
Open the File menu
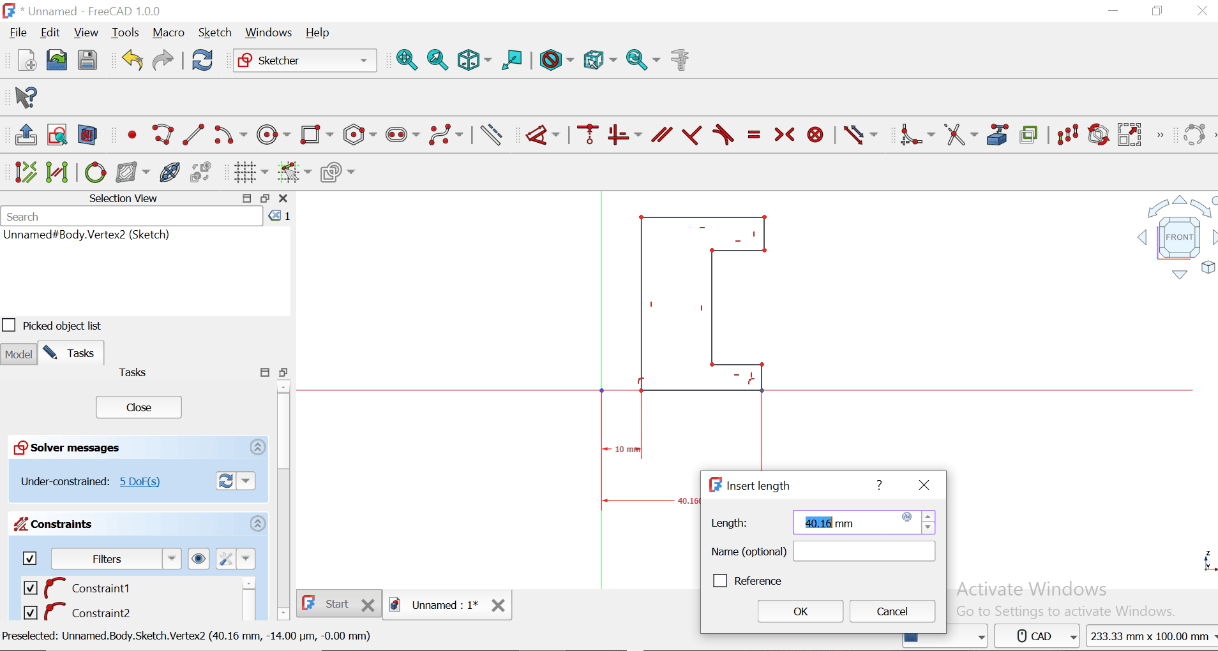(x=18, y=33)
